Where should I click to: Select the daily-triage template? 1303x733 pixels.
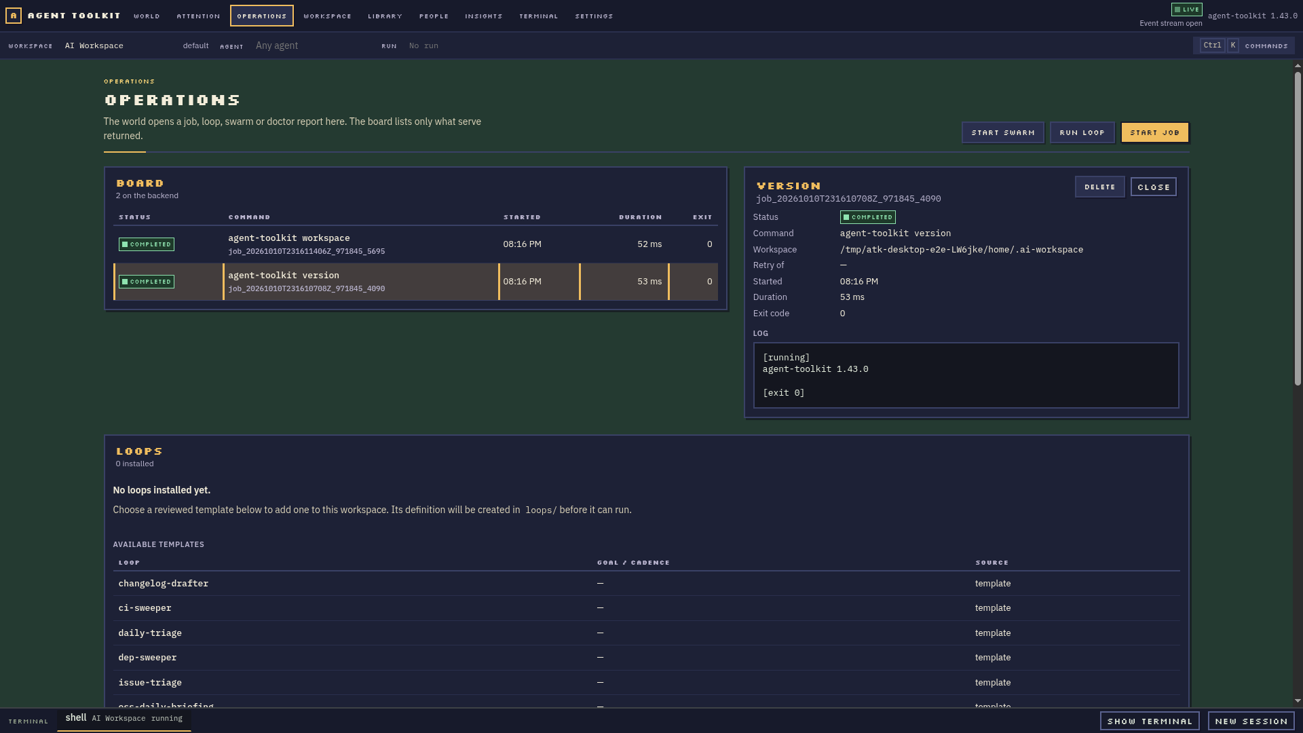point(646,633)
